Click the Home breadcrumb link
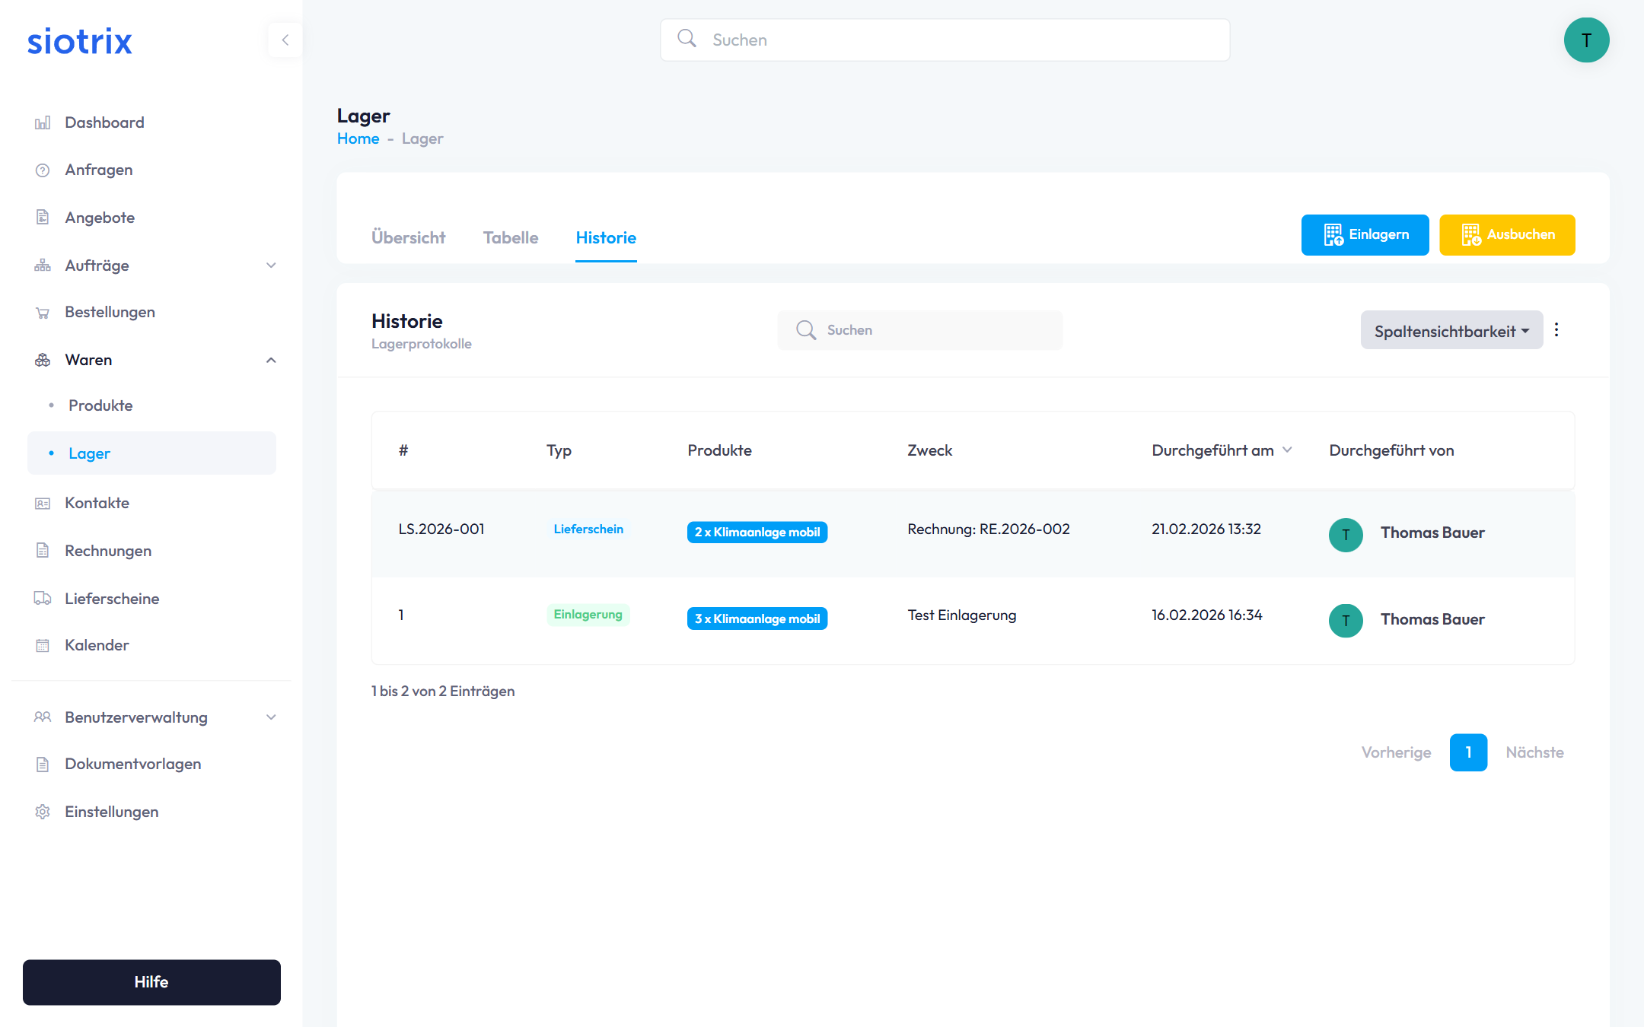This screenshot has height=1027, width=1644. click(x=358, y=139)
